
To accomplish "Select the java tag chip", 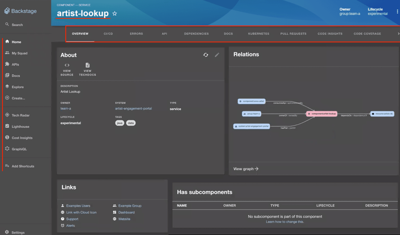I will (x=119, y=123).
